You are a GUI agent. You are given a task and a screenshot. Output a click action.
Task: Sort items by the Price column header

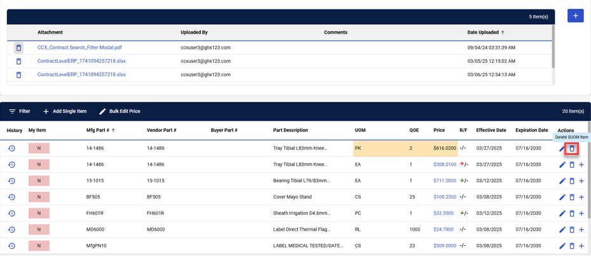(x=439, y=130)
